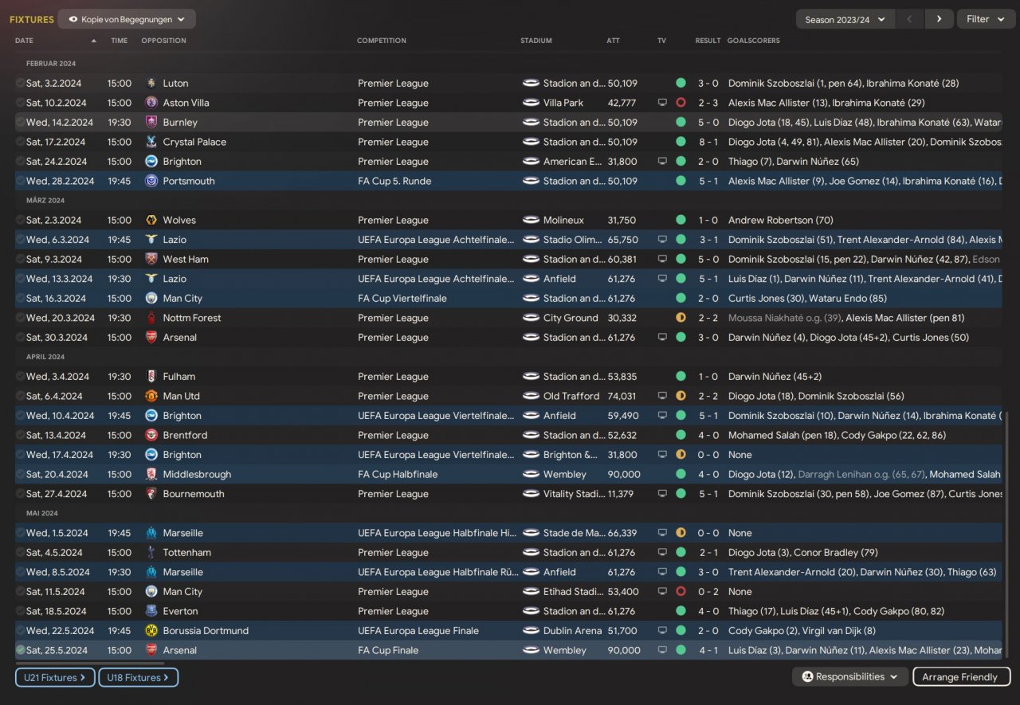Sort fixtures by the Goalscorers column
The image size is (1020, 705).
(753, 41)
